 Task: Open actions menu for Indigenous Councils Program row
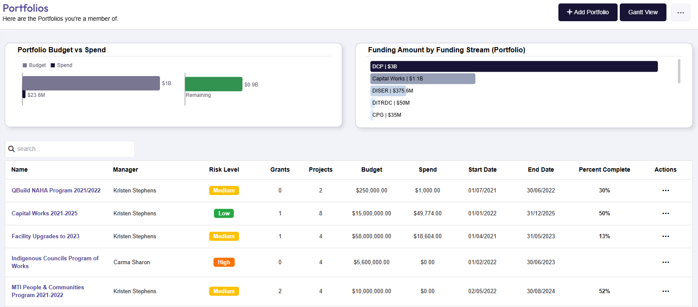[666, 262]
